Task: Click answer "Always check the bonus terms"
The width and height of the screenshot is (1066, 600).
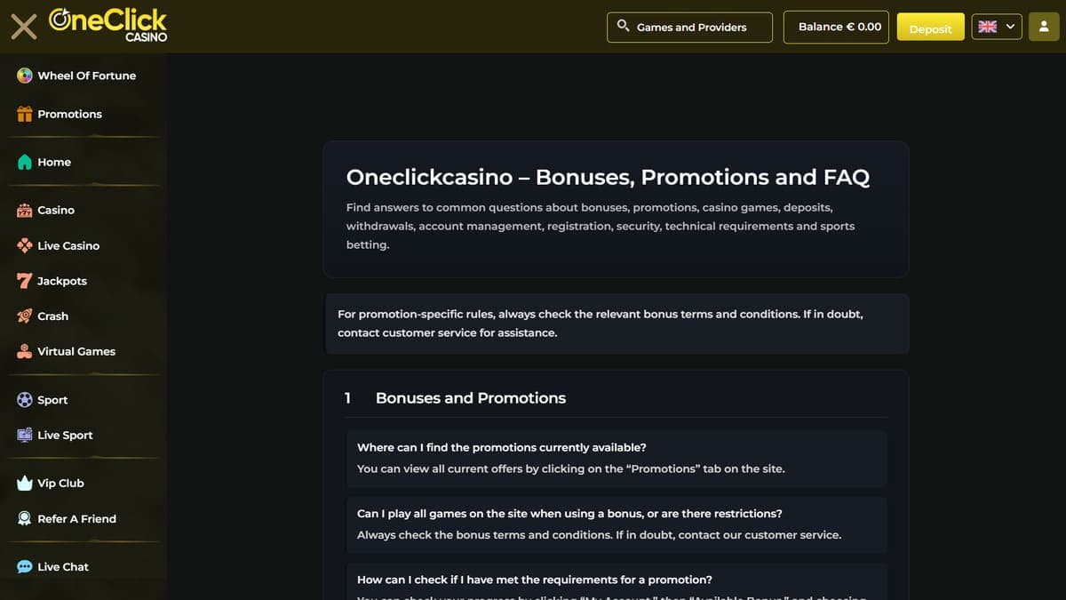Action: pos(599,535)
